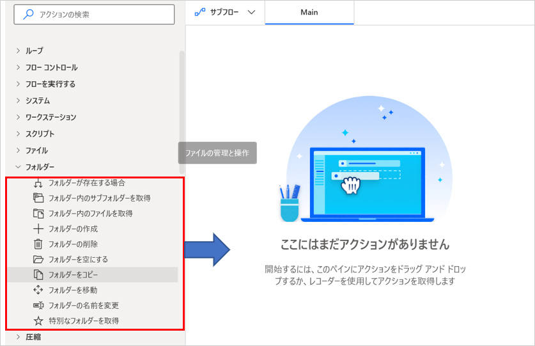Switch to the Main tab
Image resolution: width=535 pixels, height=346 pixels.
coord(309,12)
